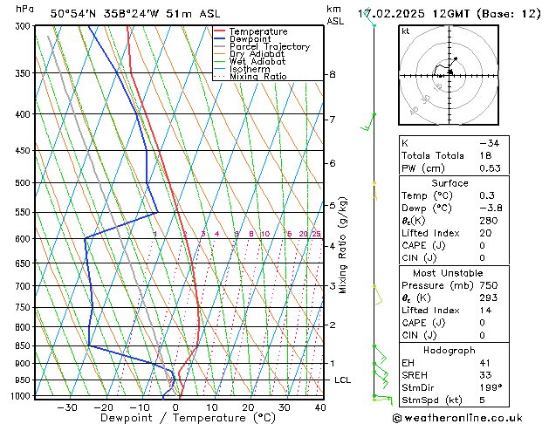Click the station coordinates '50°54'N 358°24'W 51m ASL'
Image resolution: width=549 pixels, height=424 pixels.
click(x=135, y=14)
